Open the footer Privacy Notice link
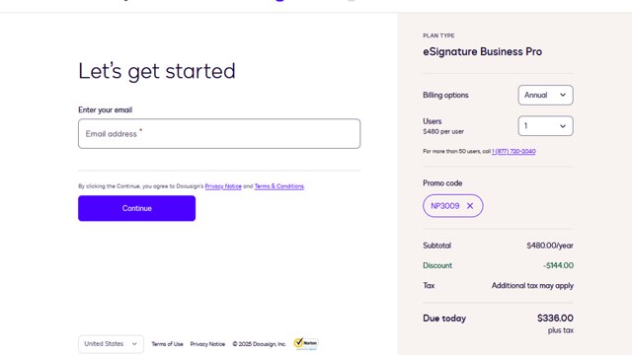The image size is (632, 355). tap(207, 344)
